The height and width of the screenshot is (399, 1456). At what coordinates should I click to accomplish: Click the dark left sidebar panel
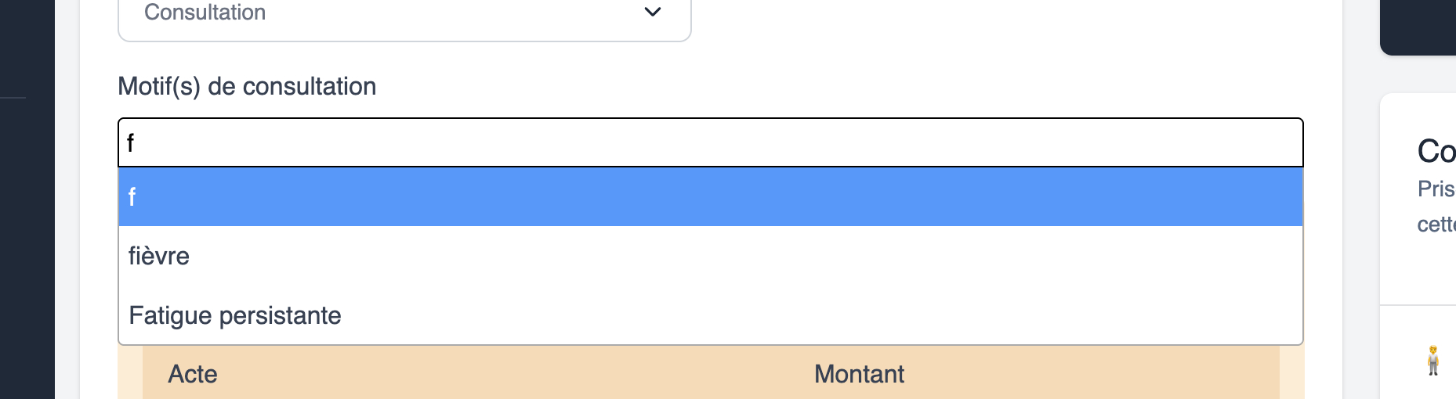(27, 235)
